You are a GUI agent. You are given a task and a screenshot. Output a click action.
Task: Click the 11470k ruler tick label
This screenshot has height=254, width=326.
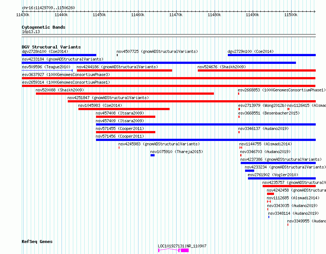coord(176,15)
